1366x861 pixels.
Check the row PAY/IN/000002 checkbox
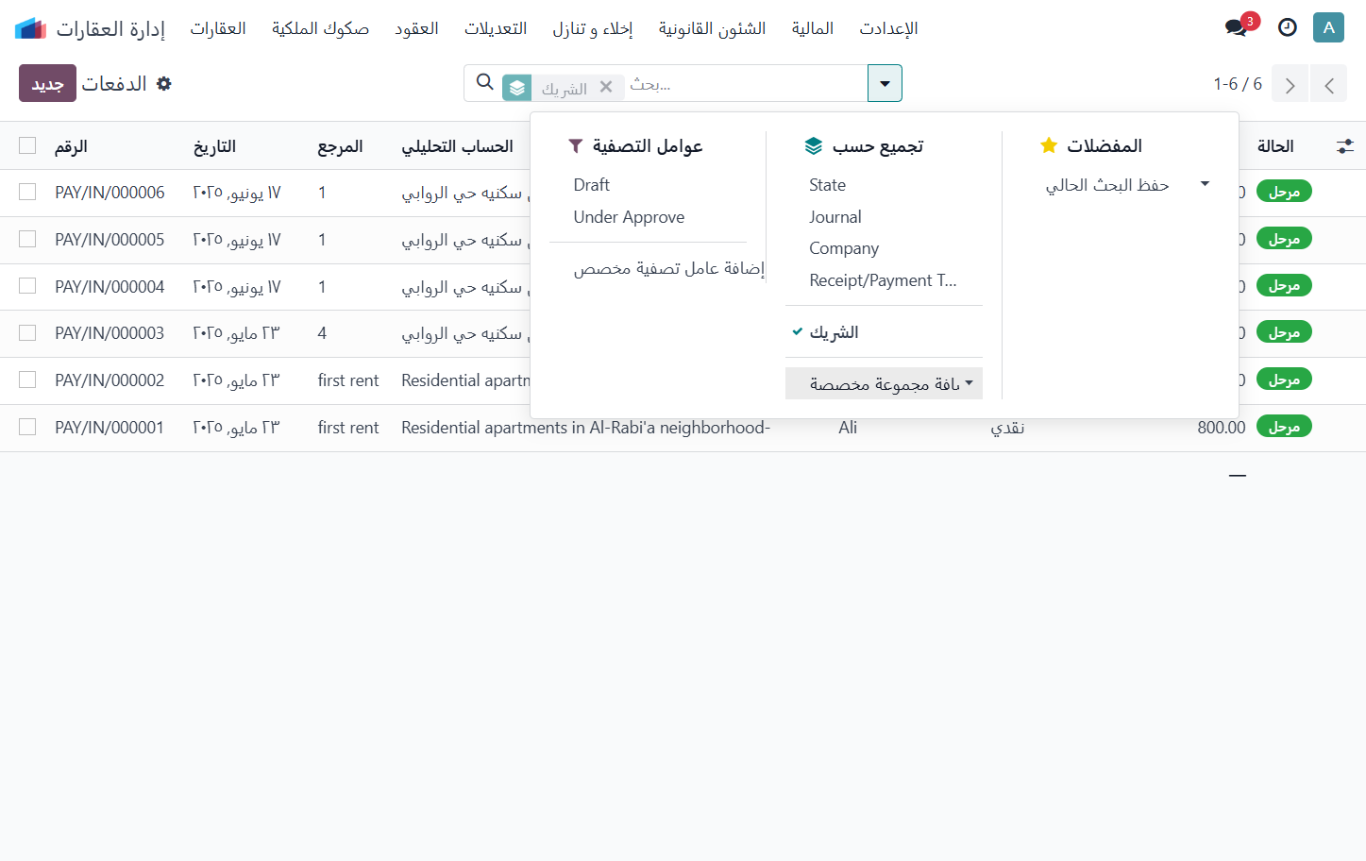(27, 380)
